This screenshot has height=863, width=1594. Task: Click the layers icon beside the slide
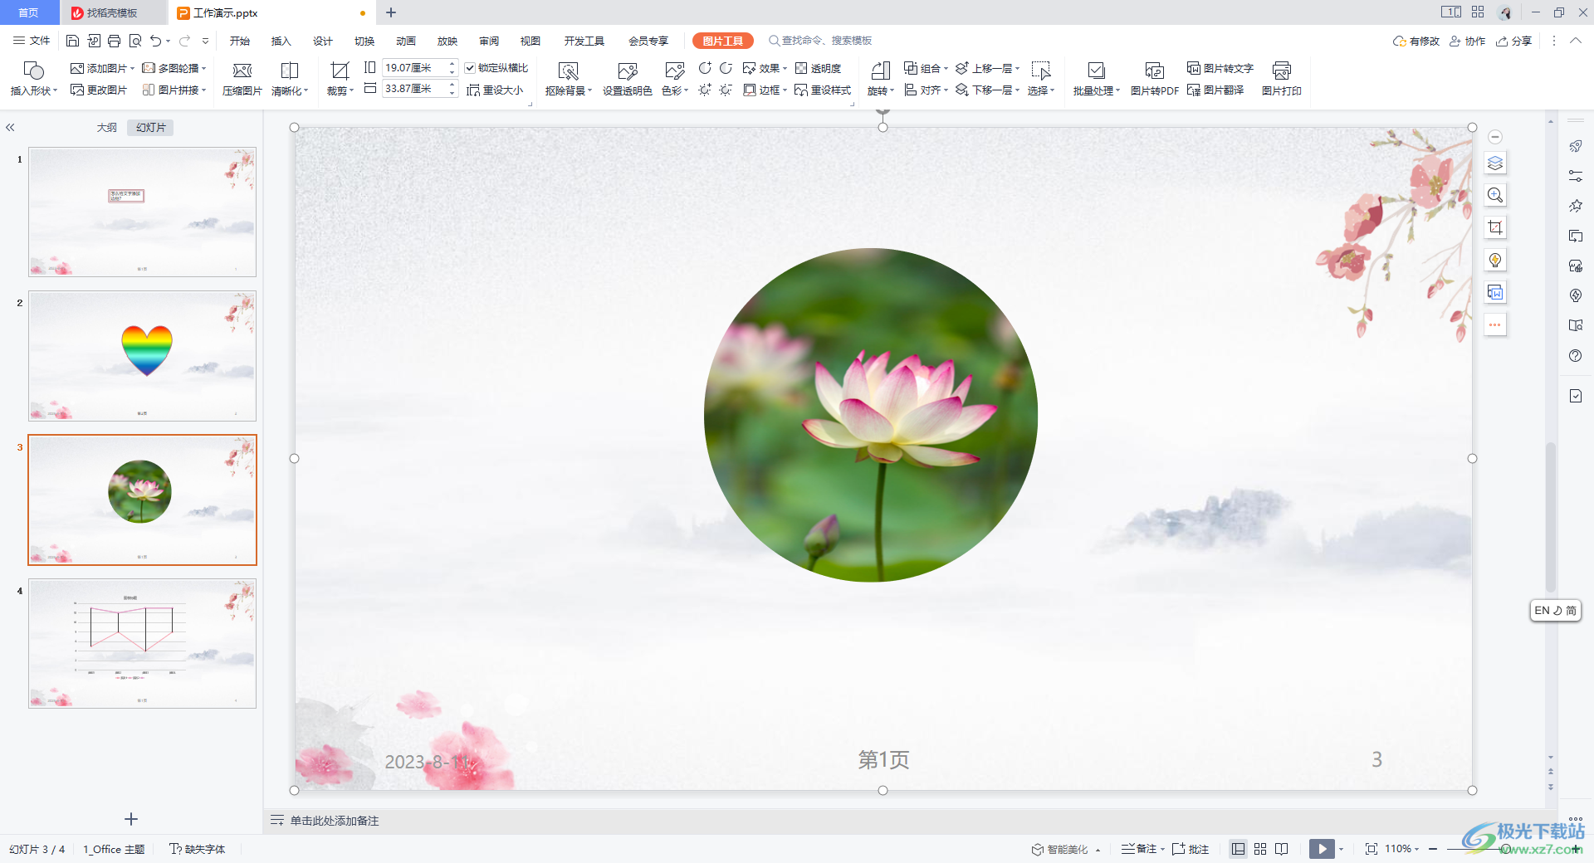(x=1495, y=163)
